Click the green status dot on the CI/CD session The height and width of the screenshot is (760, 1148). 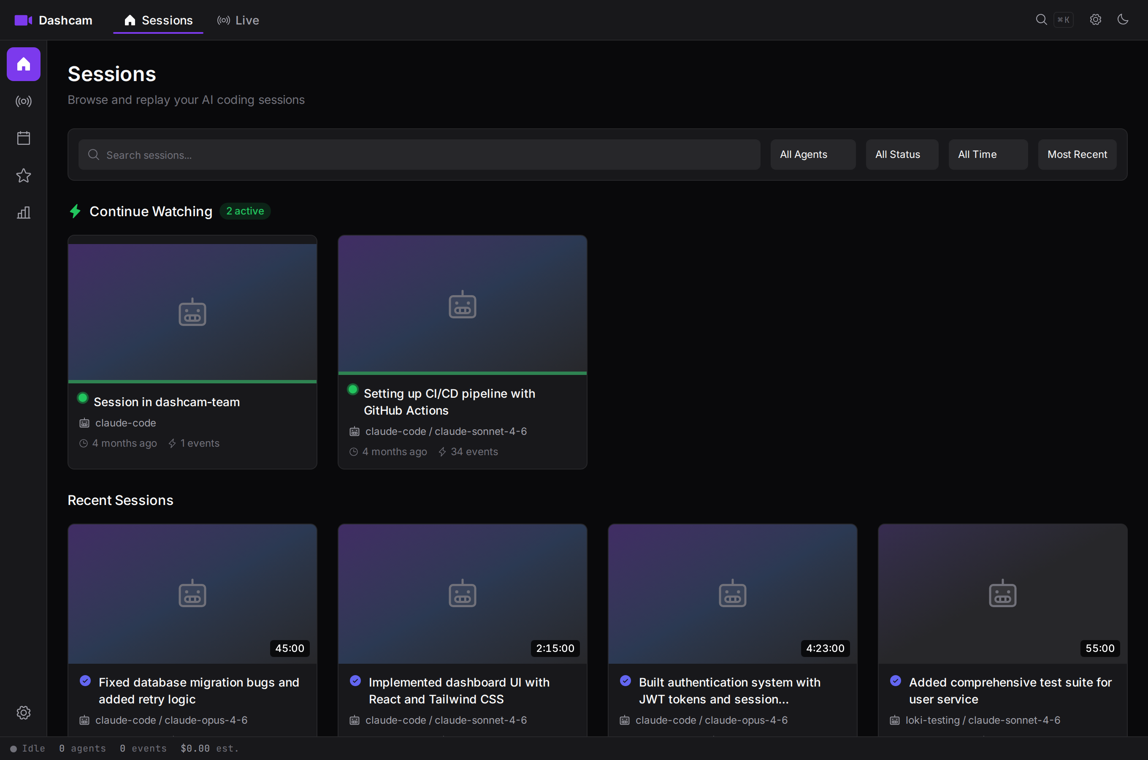click(x=353, y=389)
